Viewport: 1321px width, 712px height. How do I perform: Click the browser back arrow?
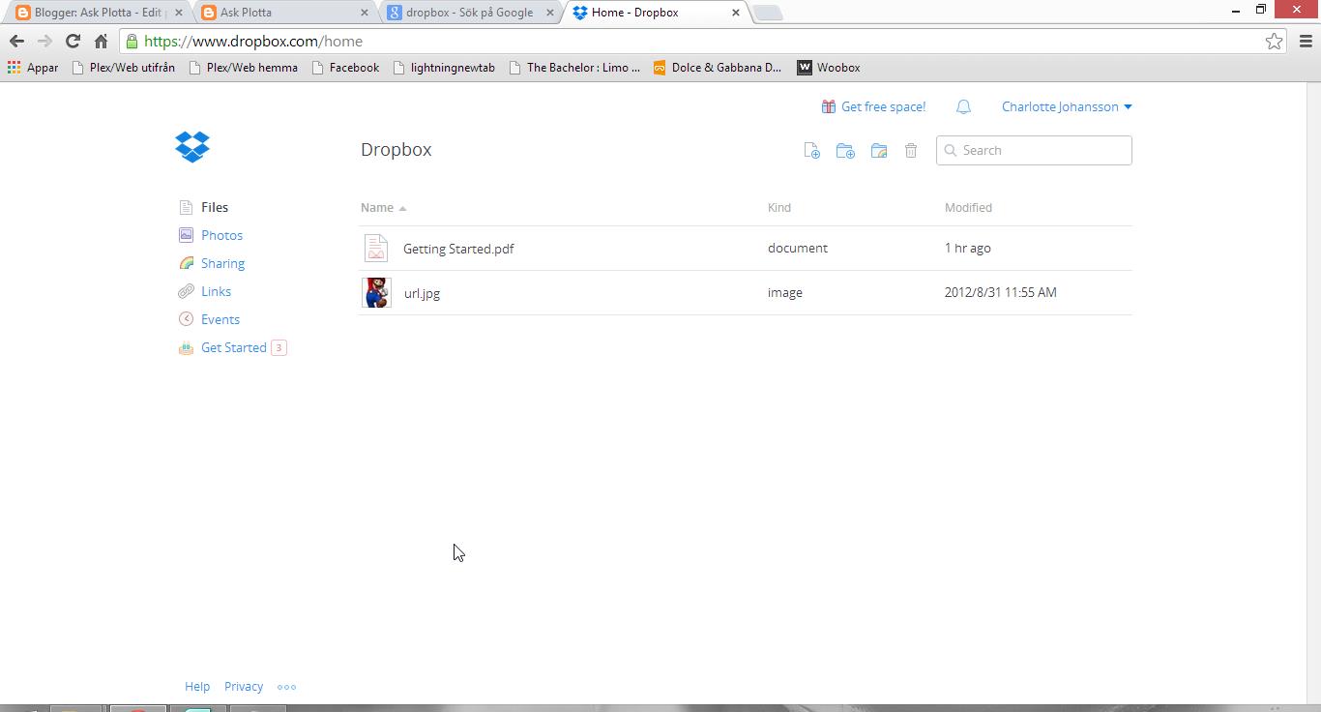(16, 41)
